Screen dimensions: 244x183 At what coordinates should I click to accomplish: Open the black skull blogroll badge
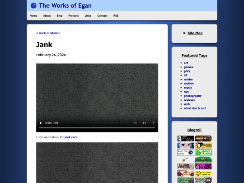pyautogui.click(x=186, y=139)
